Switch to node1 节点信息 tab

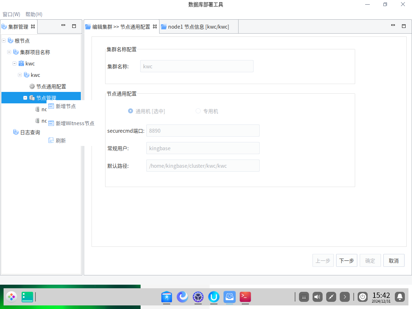(198, 27)
